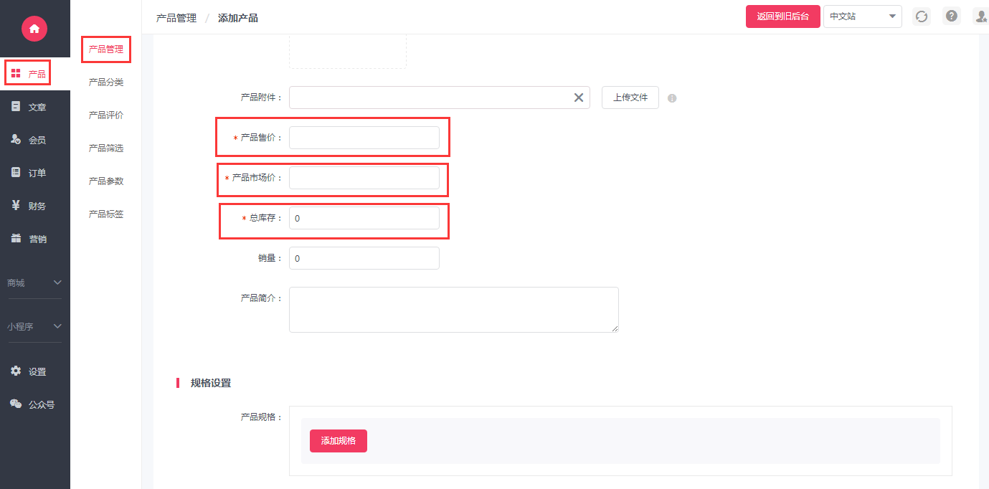Viewport: 989px width, 489px height.
Task: Open 设置 gear in sidebar
Action: coord(29,371)
